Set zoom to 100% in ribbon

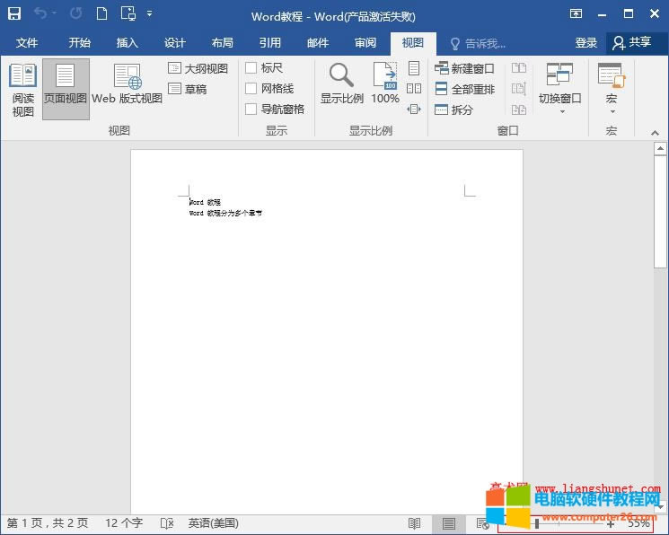385,85
